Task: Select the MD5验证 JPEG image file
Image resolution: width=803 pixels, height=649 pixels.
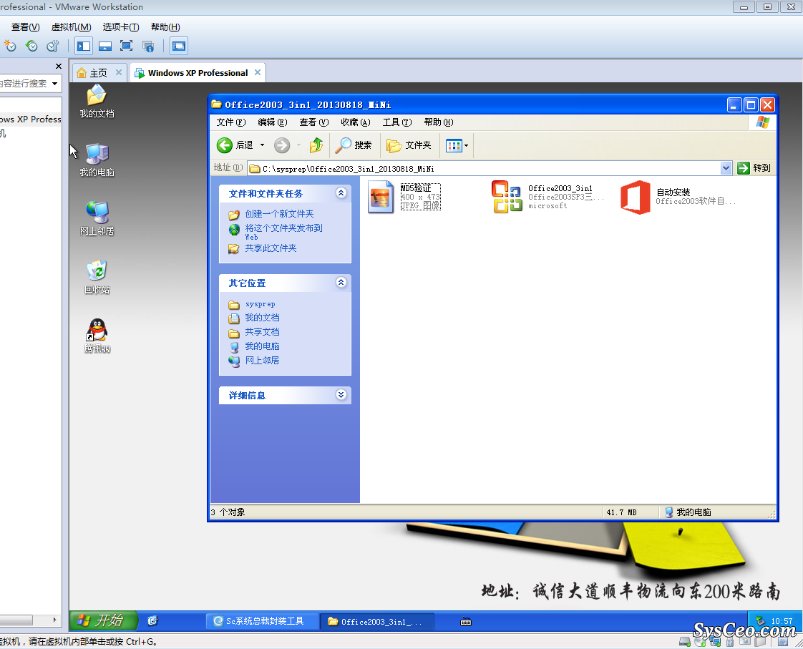Action: tap(404, 197)
